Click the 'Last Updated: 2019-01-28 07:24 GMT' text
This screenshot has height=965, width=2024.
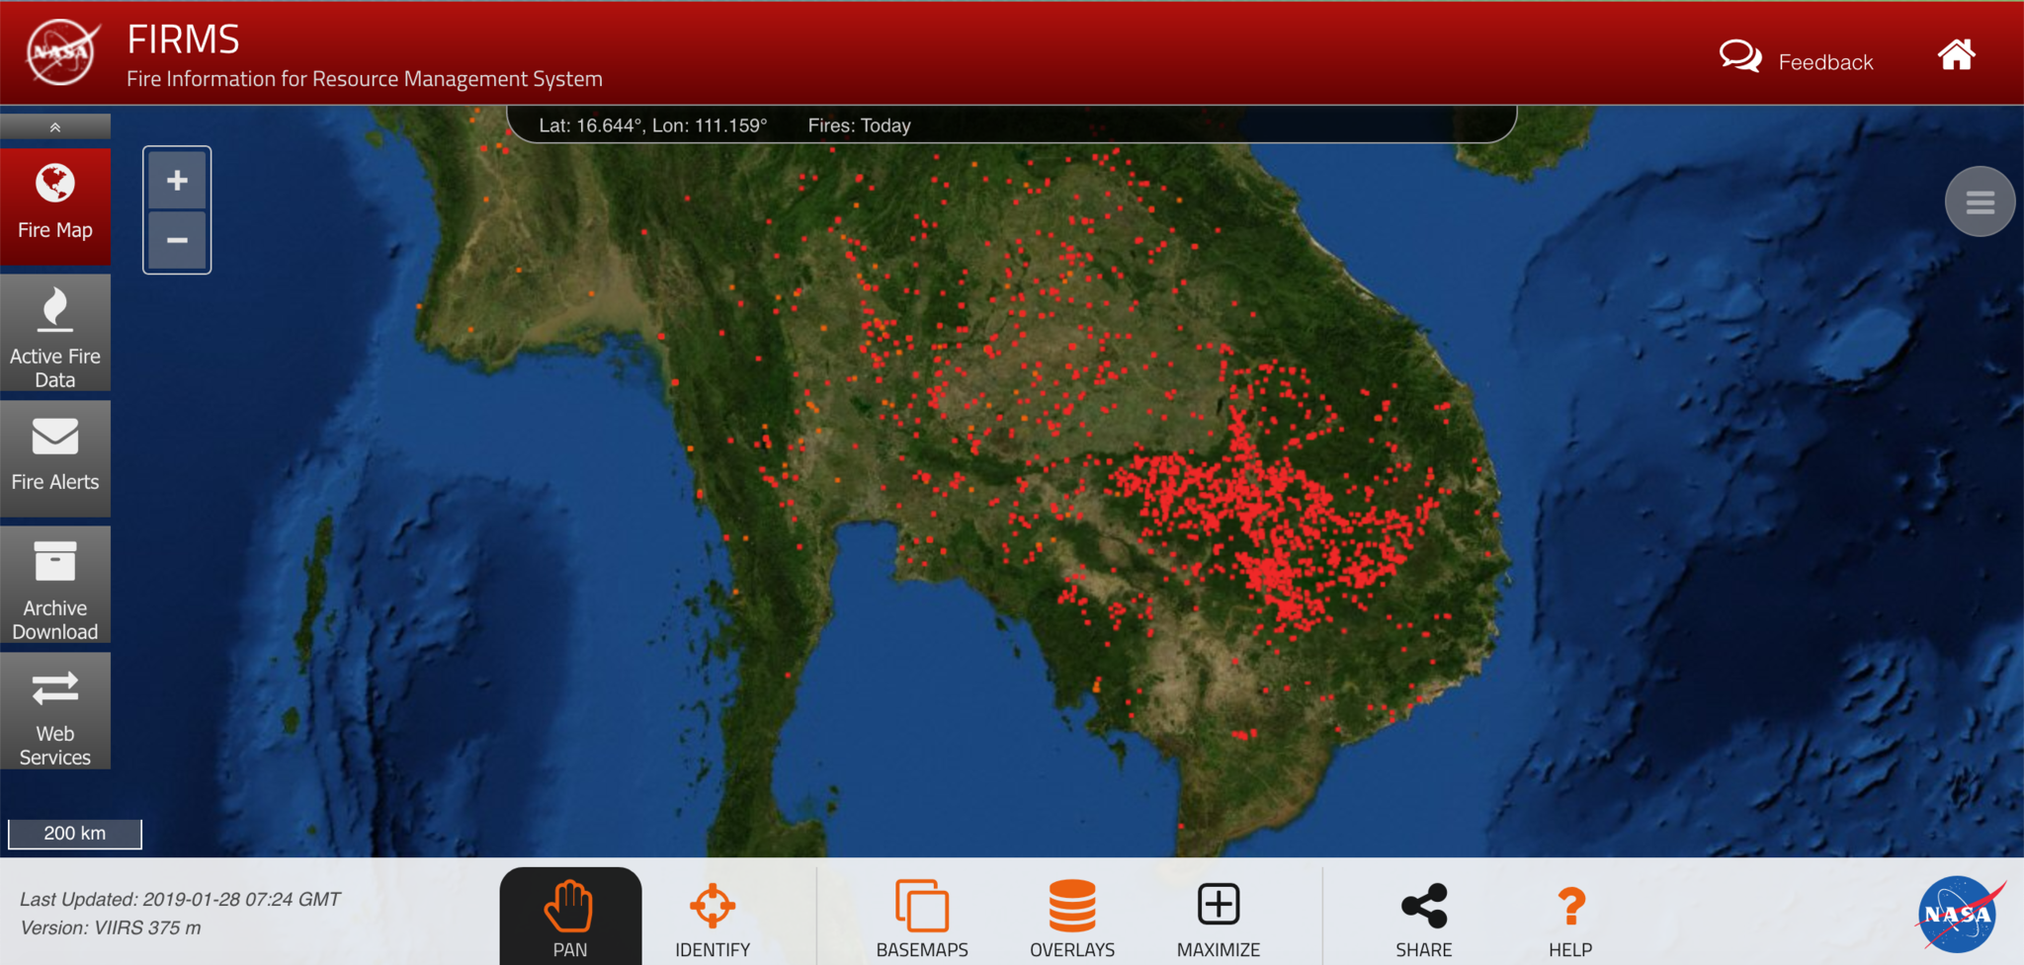pyautogui.click(x=180, y=899)
